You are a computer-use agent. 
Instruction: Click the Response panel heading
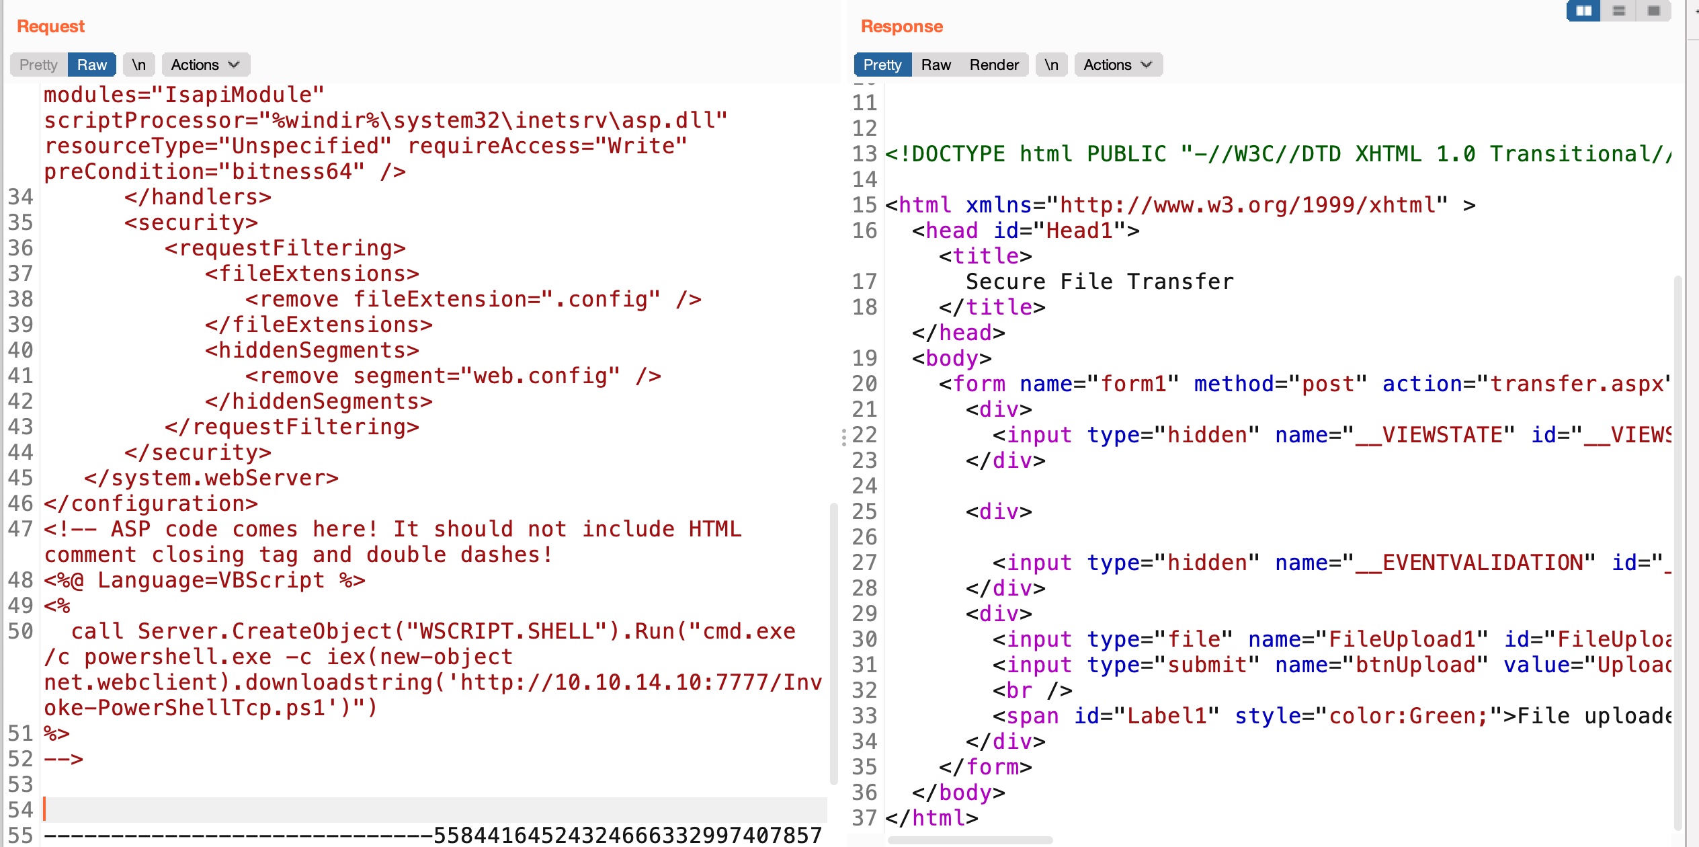[x=901, y=26]
